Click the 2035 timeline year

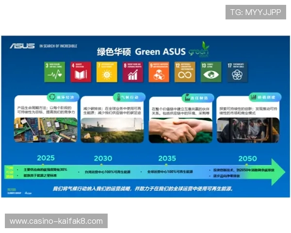coord(167,158)
